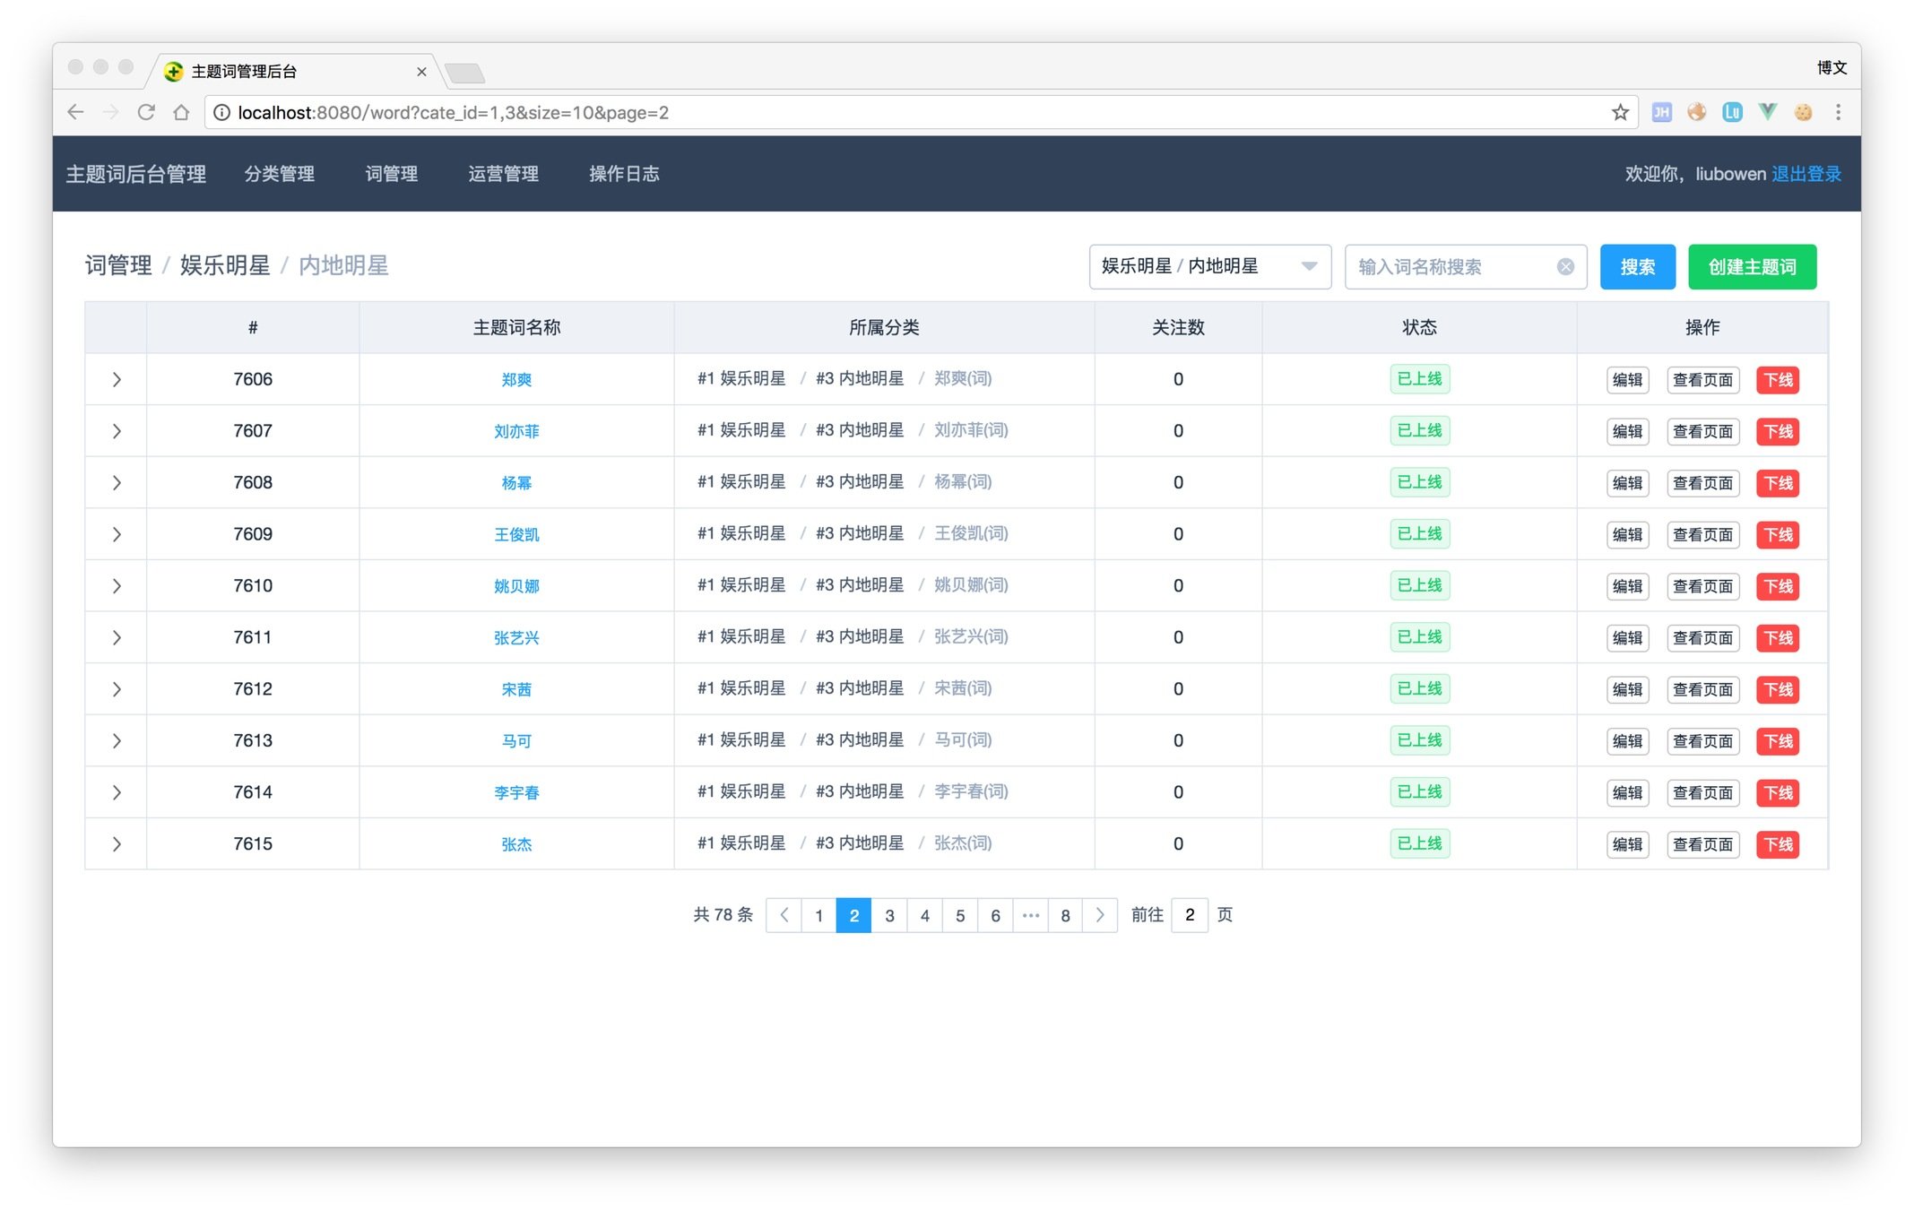
Task: Click the browser back arrow
Action: point(76,112)
